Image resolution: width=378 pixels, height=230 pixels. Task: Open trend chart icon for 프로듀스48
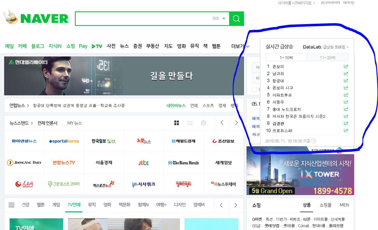(346, 131)
